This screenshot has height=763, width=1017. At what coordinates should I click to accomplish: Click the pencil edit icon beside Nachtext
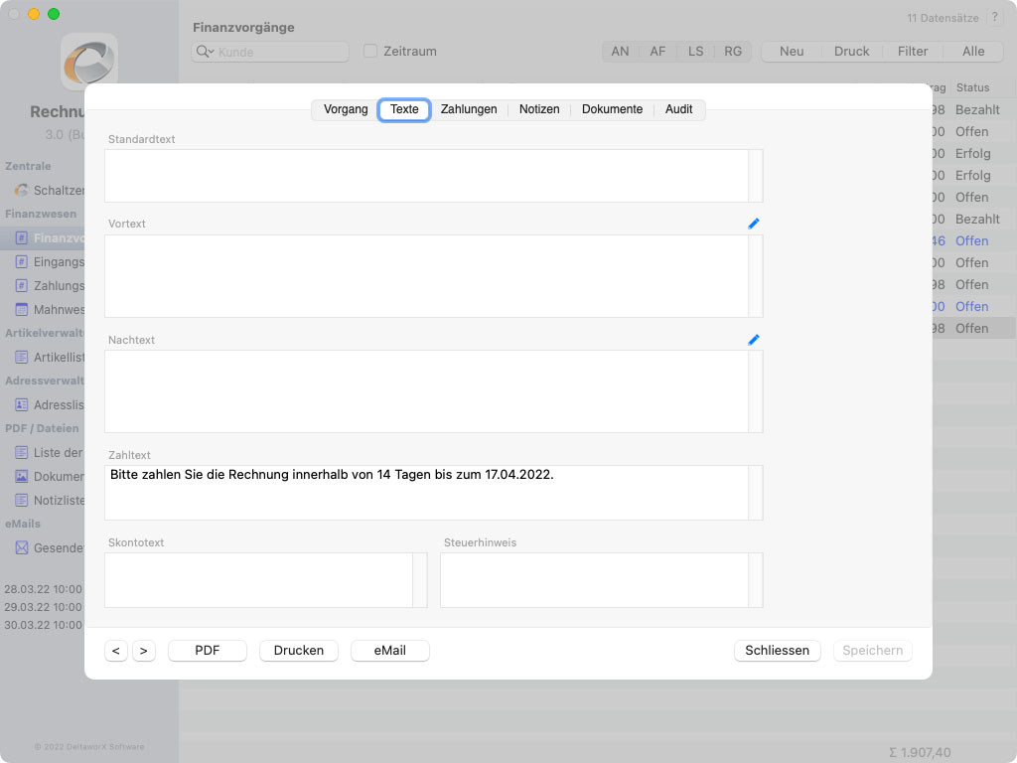coord(754,340)
